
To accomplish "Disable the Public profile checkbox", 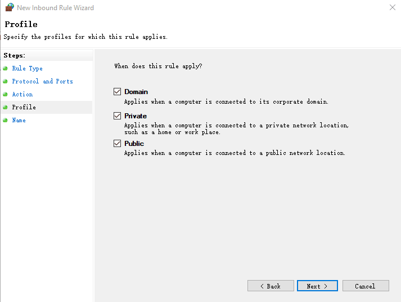I will click(118, 144).
